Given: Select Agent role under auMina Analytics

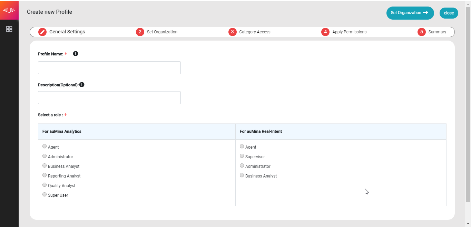Looking at the screenshot, I should pyautogui.click(x=45, y=146).
